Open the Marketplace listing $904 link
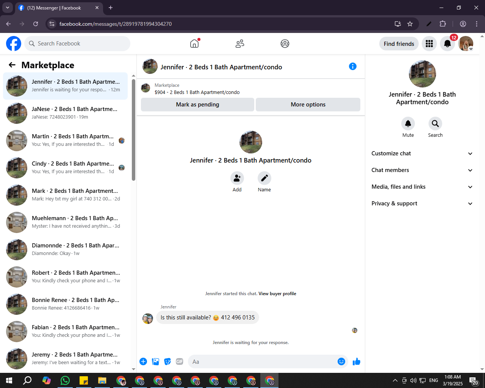485x388 pixels. (x=197, y=92)
